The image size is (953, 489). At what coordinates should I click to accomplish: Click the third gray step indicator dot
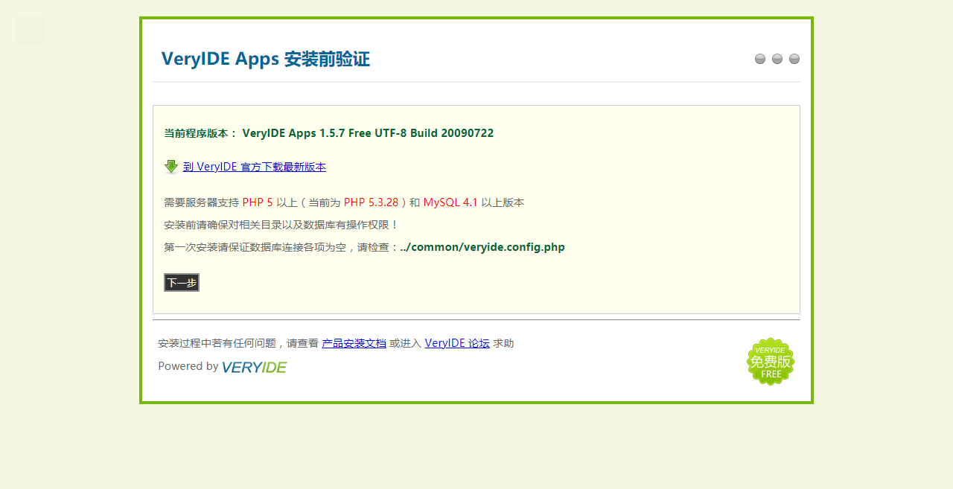tap(794, 59)
